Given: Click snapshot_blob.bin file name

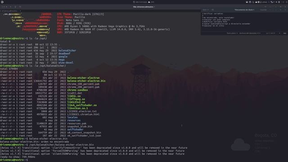Looking at the screenshot, I should (80, 126).
